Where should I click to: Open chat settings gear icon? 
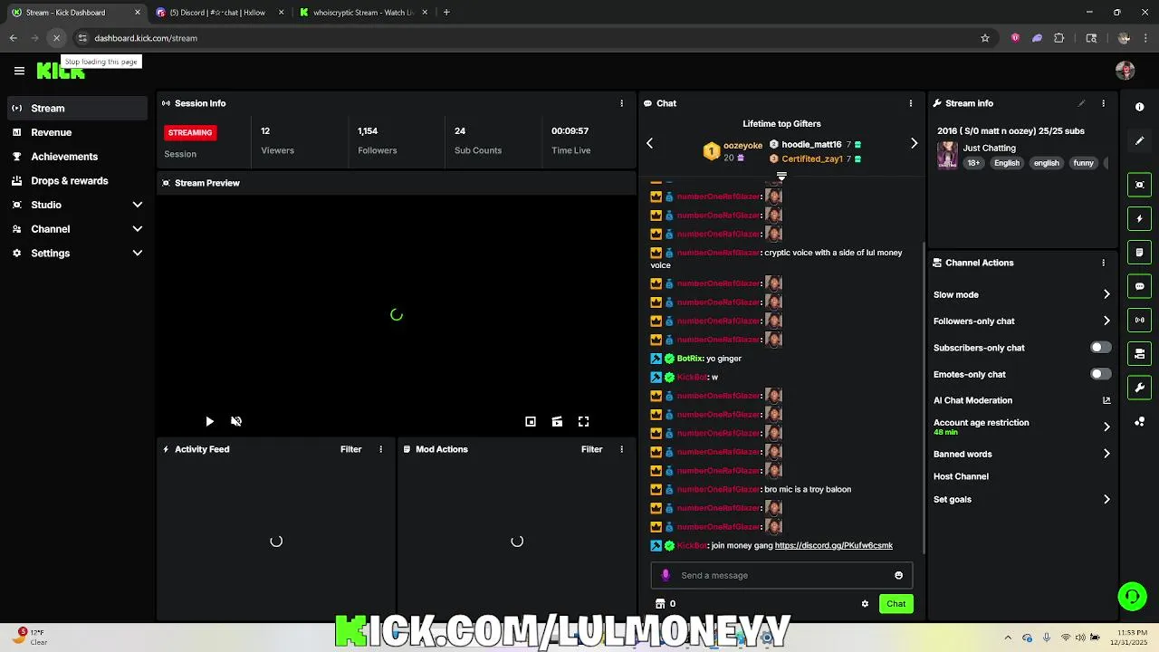pyautogui.click(x=865, y=604)
